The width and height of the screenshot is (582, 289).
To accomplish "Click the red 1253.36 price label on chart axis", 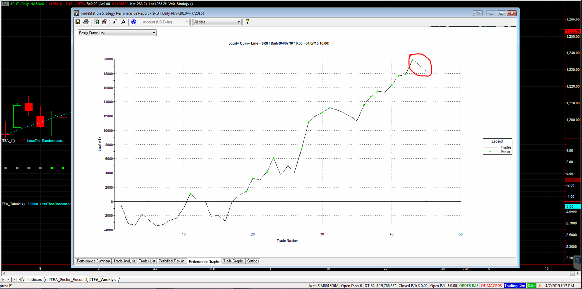I will (572, 32).
